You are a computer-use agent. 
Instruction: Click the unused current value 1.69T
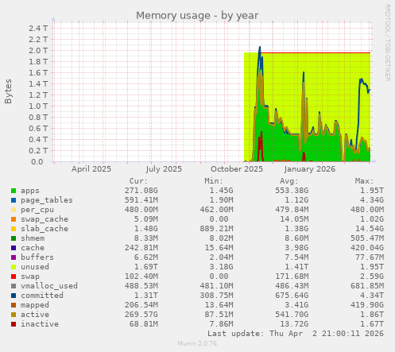coord(146,267)
